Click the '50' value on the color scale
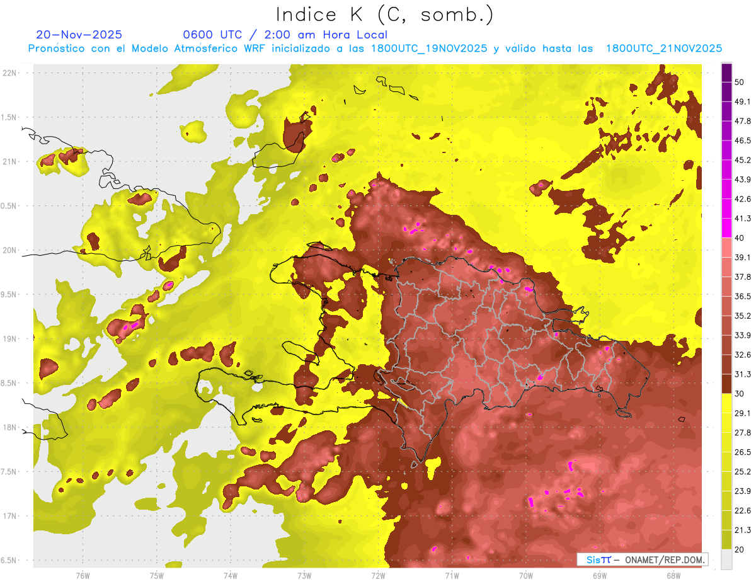756x584 pixels. tap(740, 82)
